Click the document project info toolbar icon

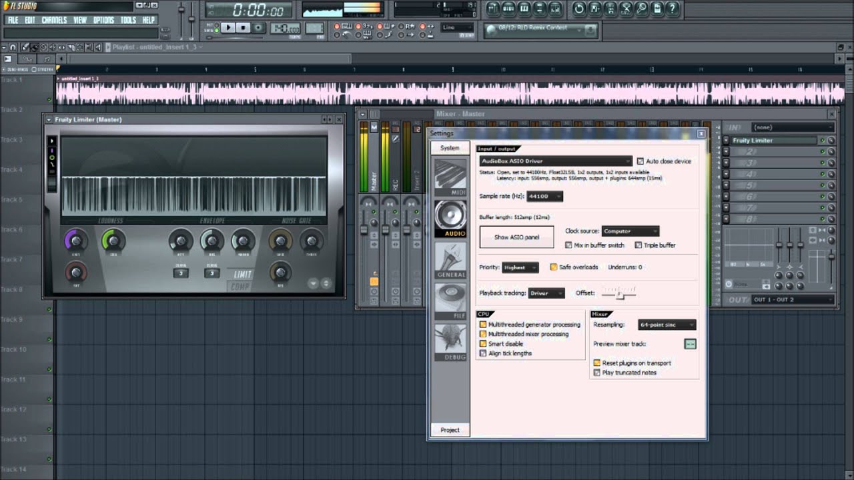point(657,9)
